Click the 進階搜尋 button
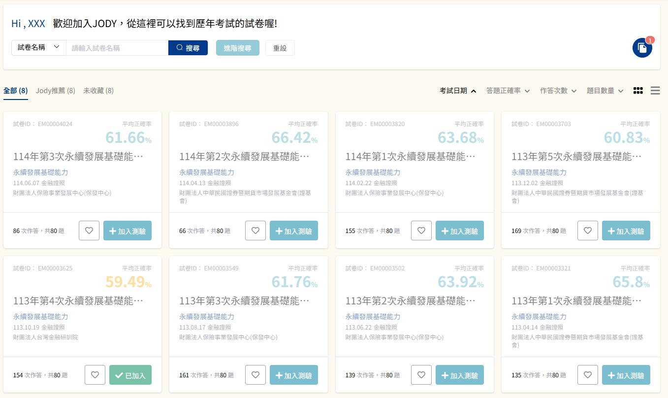 (237, 48)
